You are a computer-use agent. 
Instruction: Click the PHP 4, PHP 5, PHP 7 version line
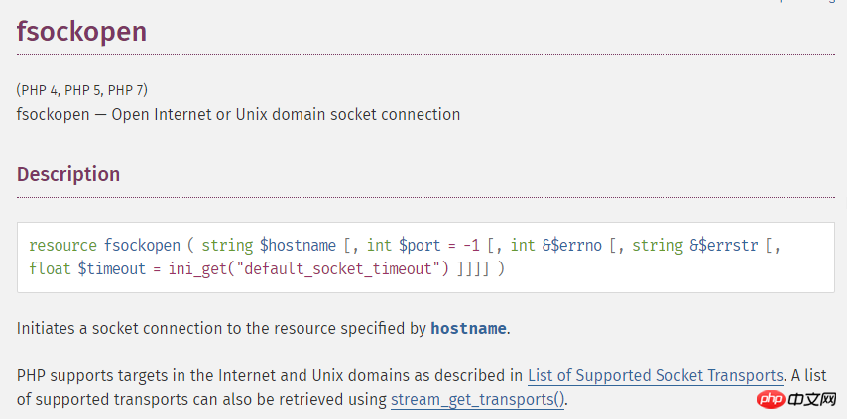click(x=82, y=90)
